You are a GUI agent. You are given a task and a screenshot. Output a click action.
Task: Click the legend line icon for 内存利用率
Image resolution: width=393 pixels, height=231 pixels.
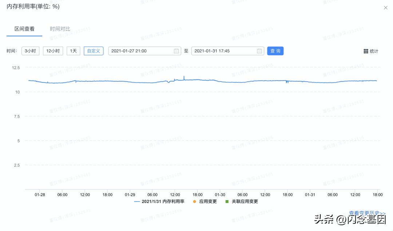[138, 201]
